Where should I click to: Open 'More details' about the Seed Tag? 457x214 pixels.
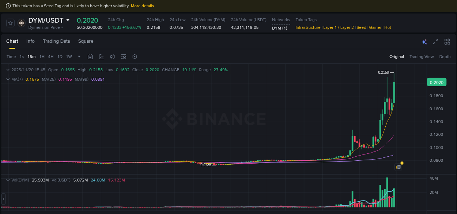pyautogui.click(x=143, y=6)
